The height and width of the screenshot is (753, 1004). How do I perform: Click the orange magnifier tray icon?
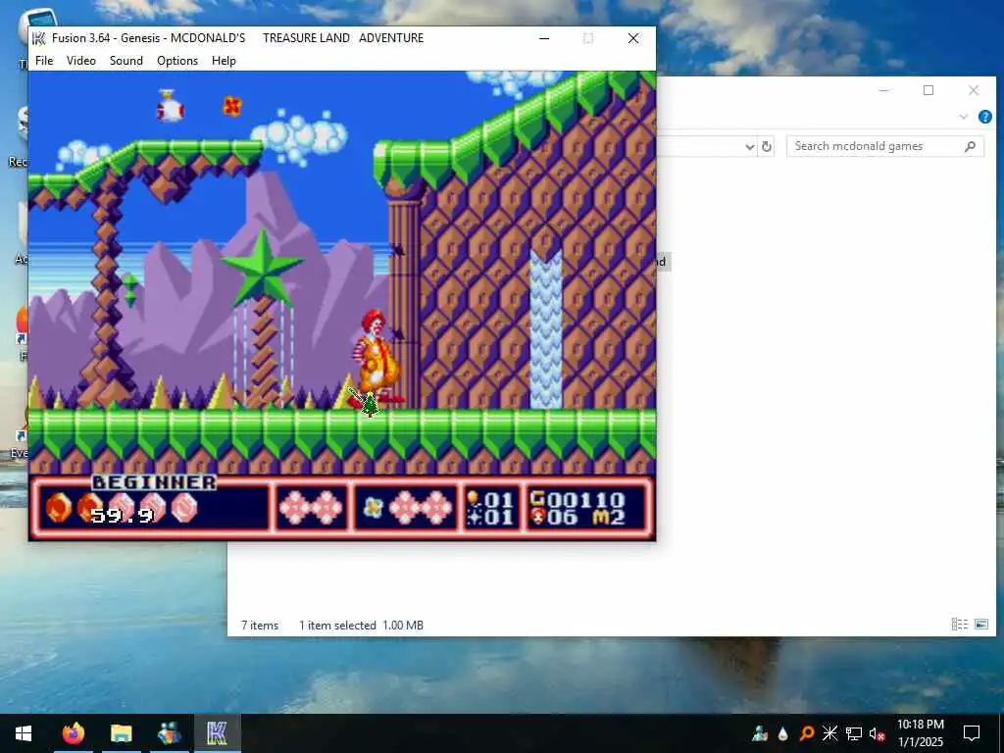[x=807, y=733]
